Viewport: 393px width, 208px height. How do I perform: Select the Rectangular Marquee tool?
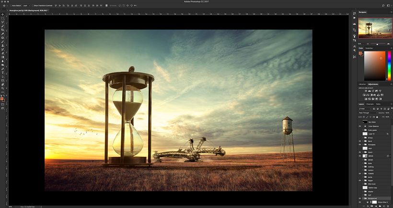3,18
